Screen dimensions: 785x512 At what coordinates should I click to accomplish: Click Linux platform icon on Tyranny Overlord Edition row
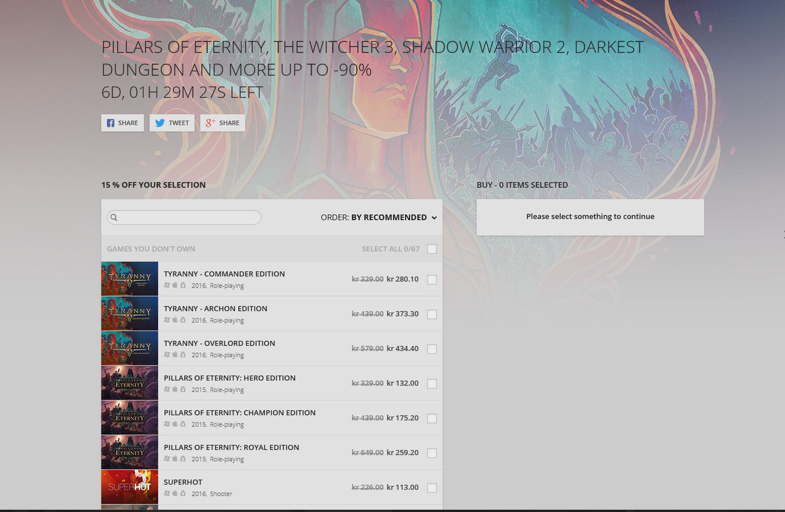183,354
